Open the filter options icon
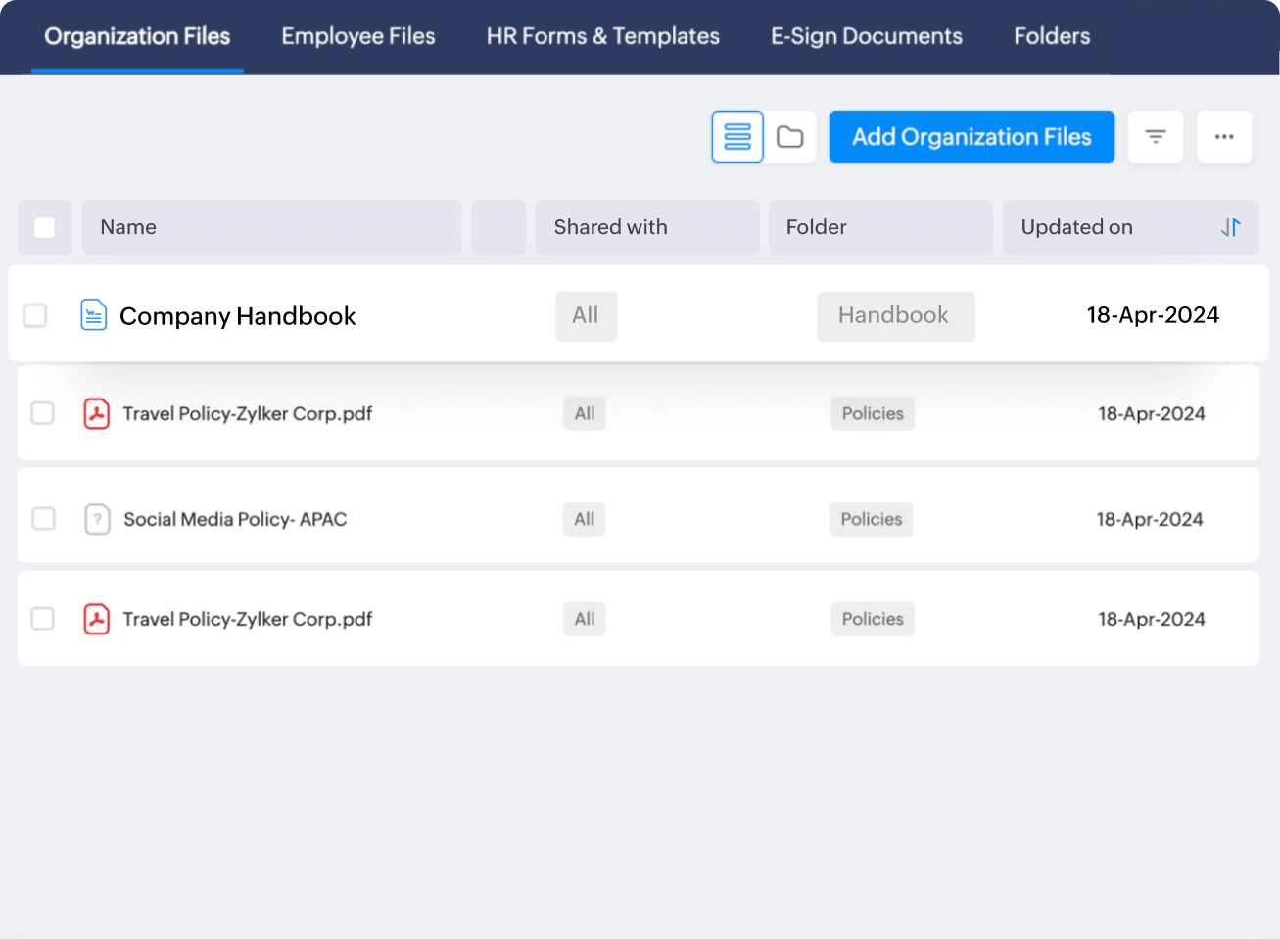Image resolution: width=1280 pixels, height=939 pixels. pyautogui.click(x=1156, y=137)
